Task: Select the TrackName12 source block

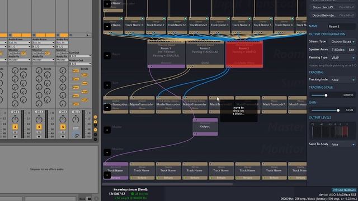Action: [x=177, y=25]
